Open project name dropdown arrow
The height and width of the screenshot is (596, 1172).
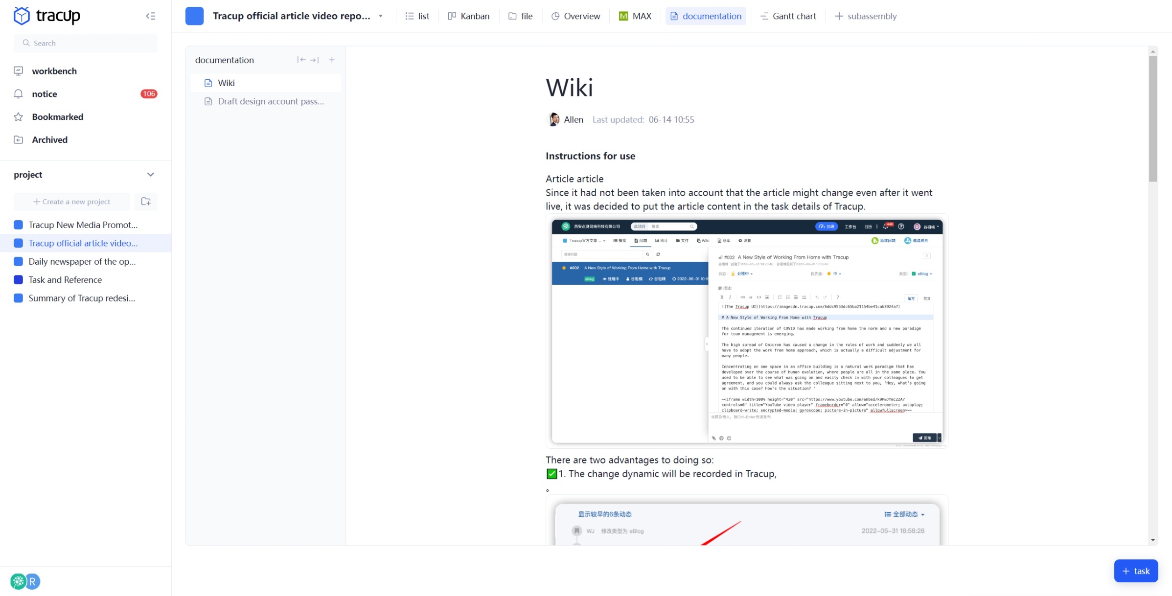[381, 16]
